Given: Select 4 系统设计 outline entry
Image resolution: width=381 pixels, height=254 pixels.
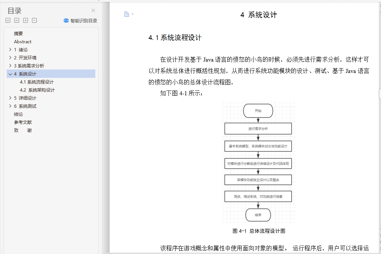Looking at the screenshot, I should click(51, 74).
